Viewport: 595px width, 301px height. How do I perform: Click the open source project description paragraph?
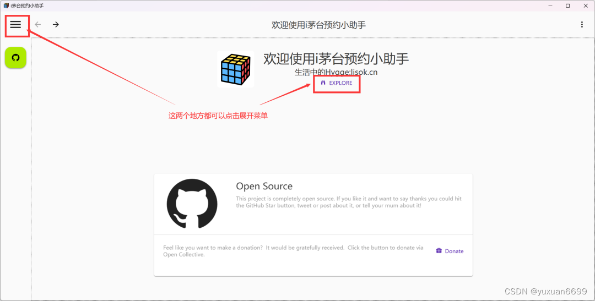click(x=348, y=202)
